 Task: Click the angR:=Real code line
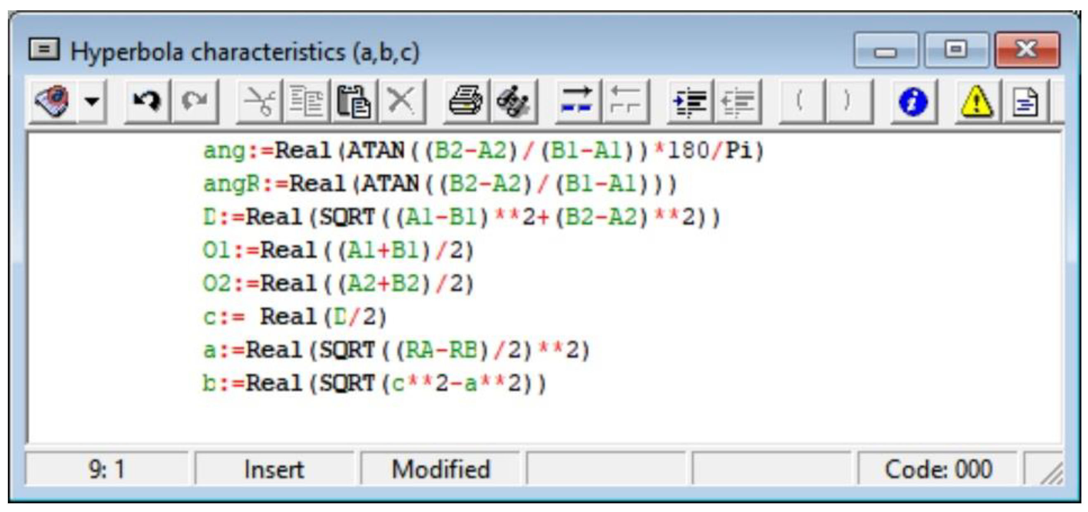pyautogui.click(x=440, y=184)
